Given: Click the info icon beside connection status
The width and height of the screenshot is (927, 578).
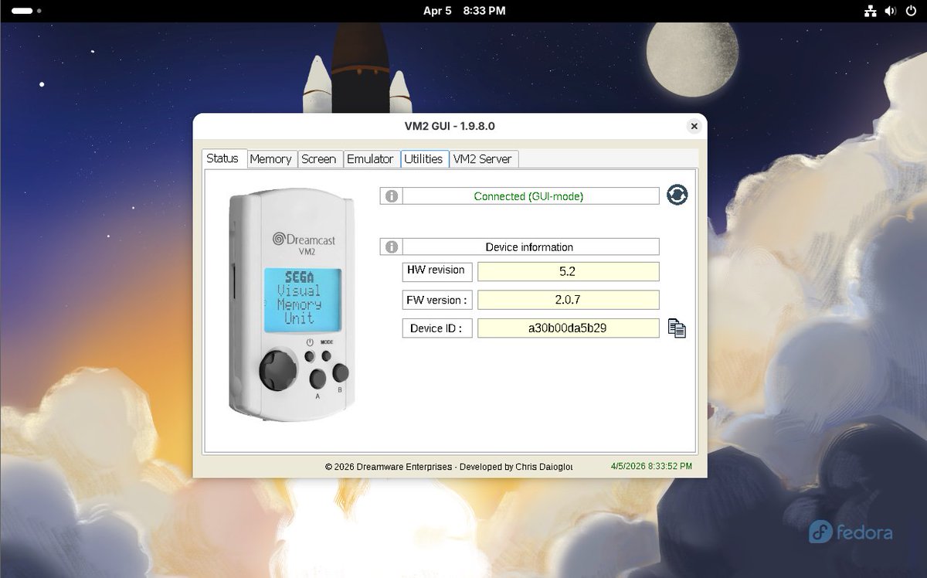Looking at the screenshot, I should point(392,196).
